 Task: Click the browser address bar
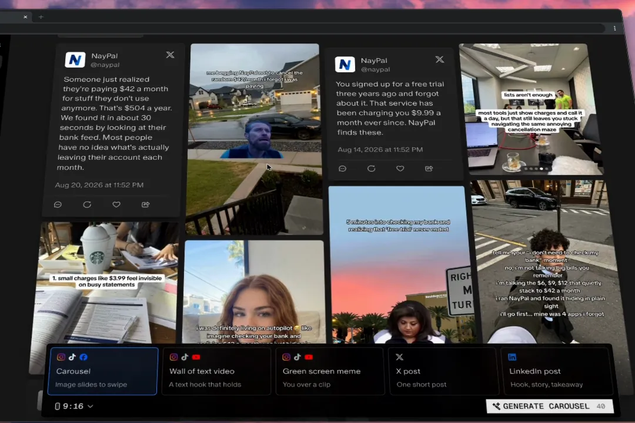302,28
